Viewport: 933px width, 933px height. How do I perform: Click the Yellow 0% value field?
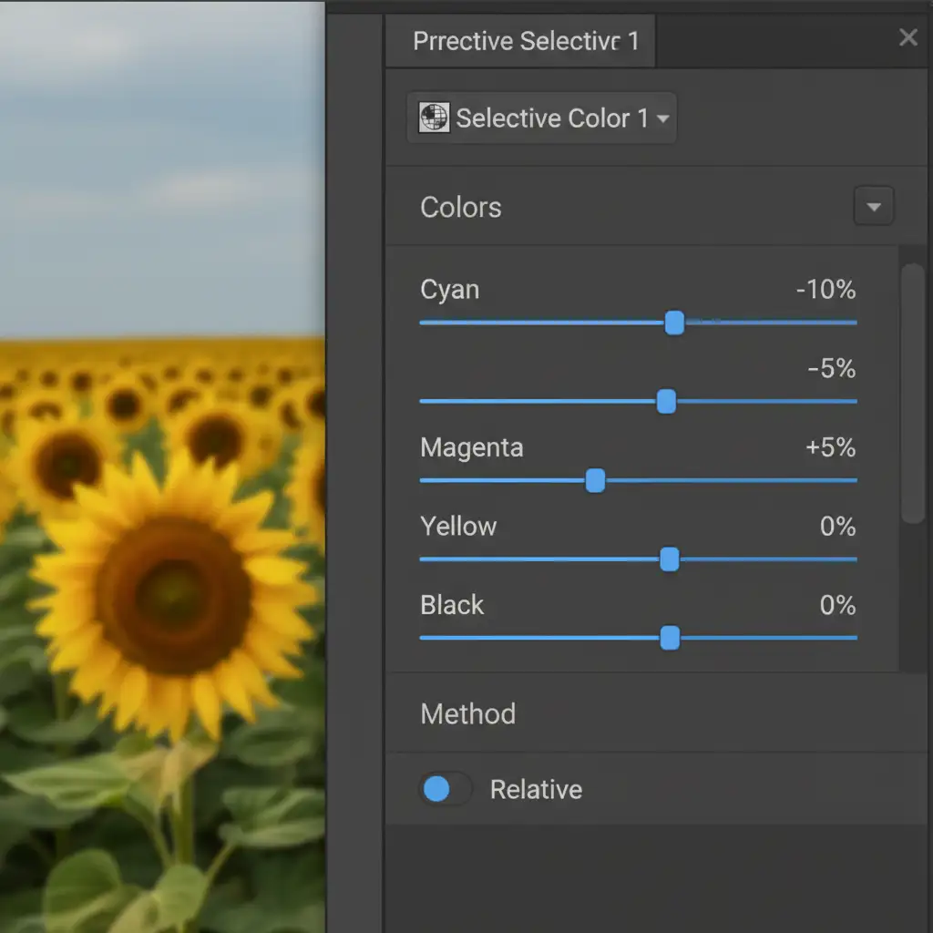pyautogui.click(x=837, y=527)
